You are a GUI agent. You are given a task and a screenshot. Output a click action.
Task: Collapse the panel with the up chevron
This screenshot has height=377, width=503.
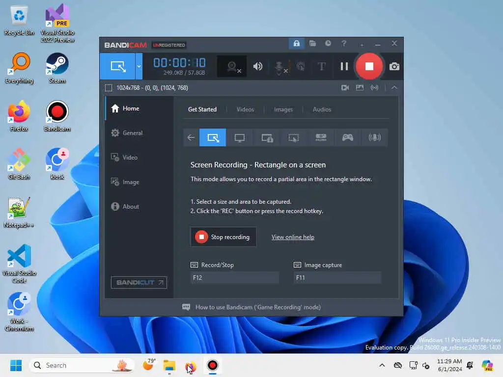pyautogui.click(x=394, y=87)
